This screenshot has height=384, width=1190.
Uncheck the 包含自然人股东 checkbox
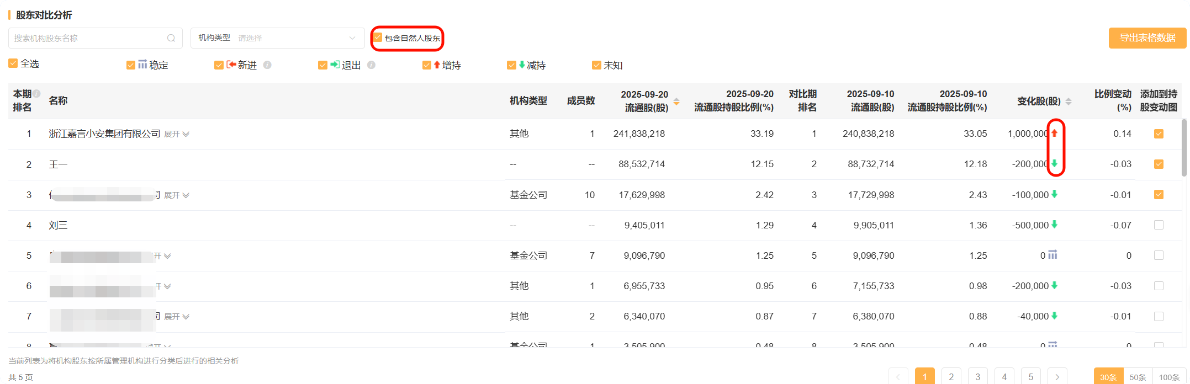[378, 38]
